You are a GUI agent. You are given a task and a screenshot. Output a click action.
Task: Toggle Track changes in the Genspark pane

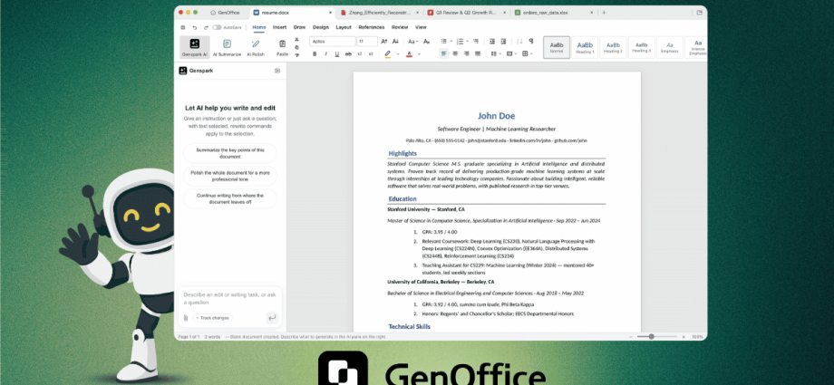point(212,318)
